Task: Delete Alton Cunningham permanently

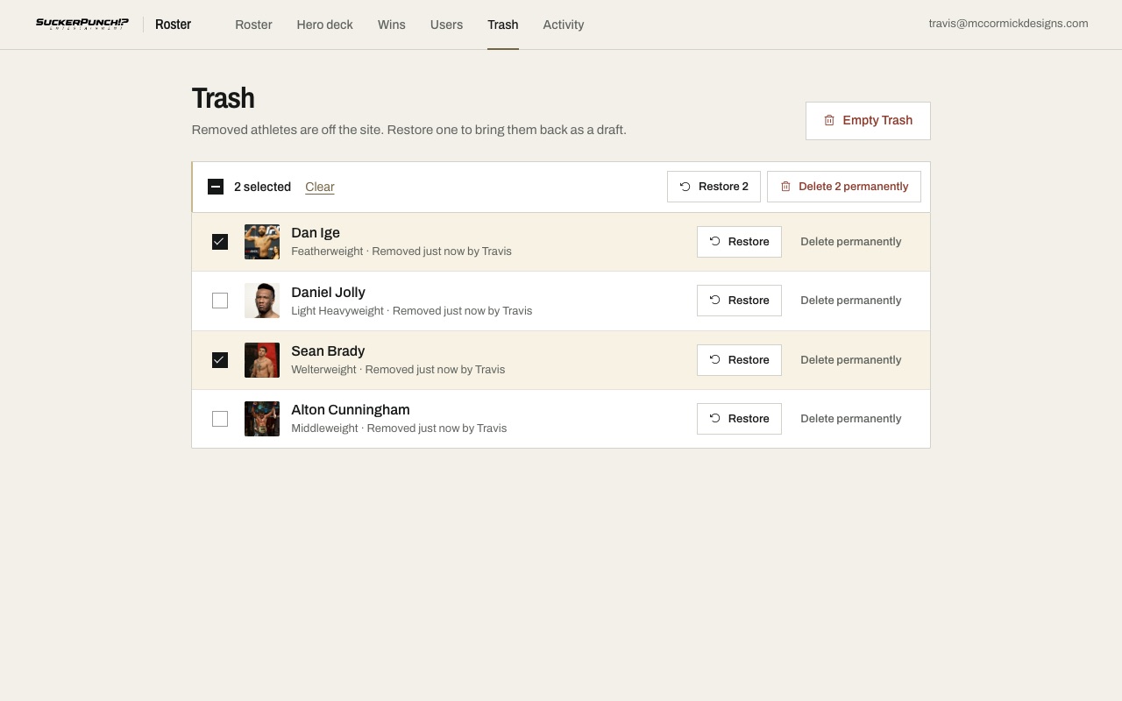Action: [851, 419]
